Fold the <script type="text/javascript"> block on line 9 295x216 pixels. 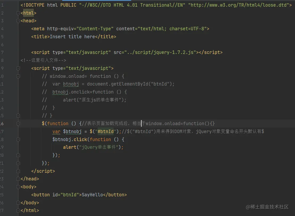[18, 69]
